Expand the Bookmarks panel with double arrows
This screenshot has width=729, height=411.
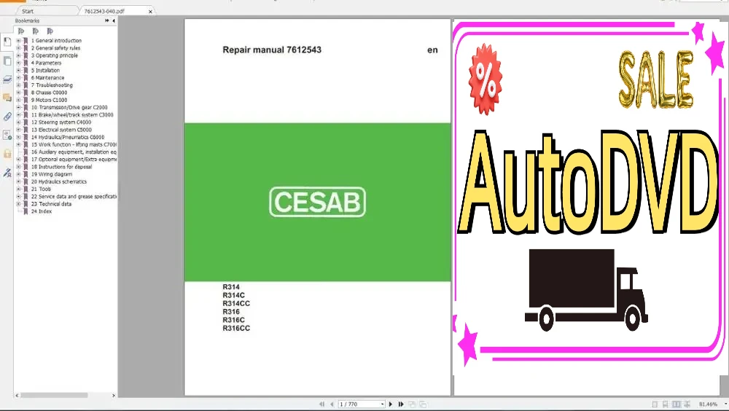click(x=107, y=20)
